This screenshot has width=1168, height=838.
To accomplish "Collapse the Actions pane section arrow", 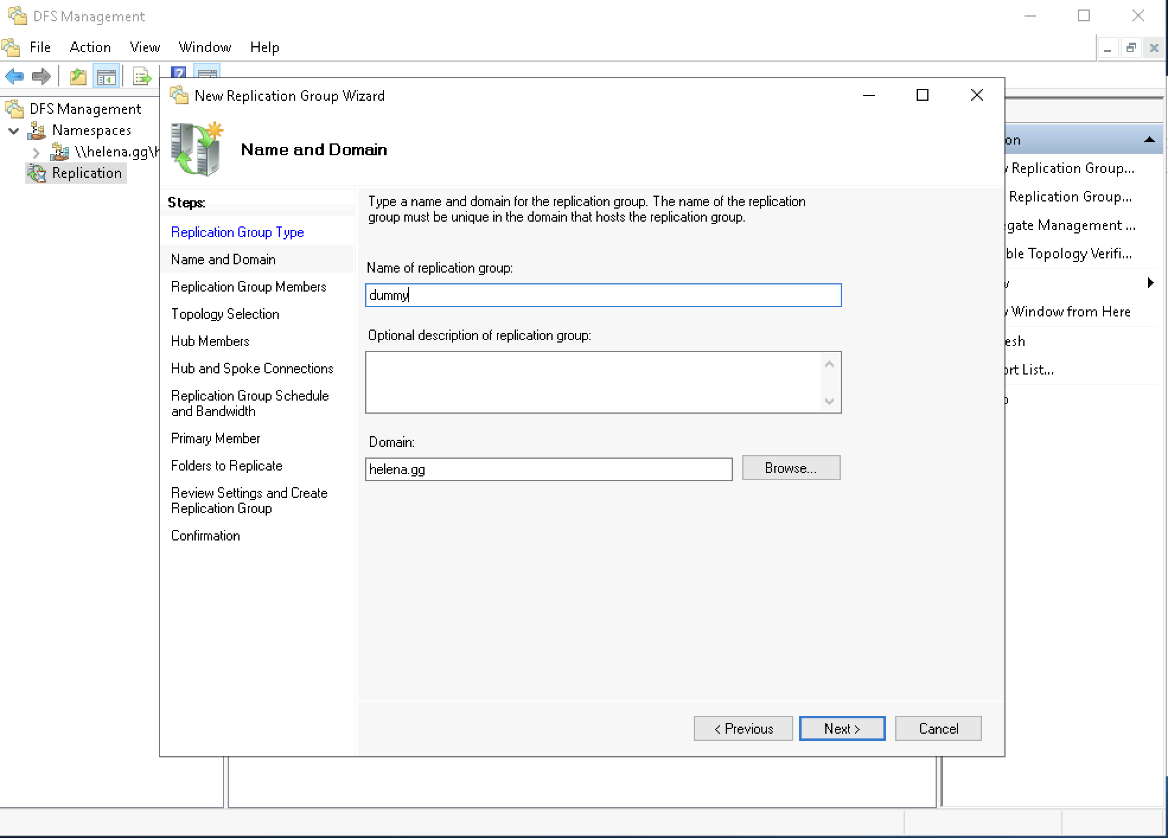I will (x=1149, y=140).
